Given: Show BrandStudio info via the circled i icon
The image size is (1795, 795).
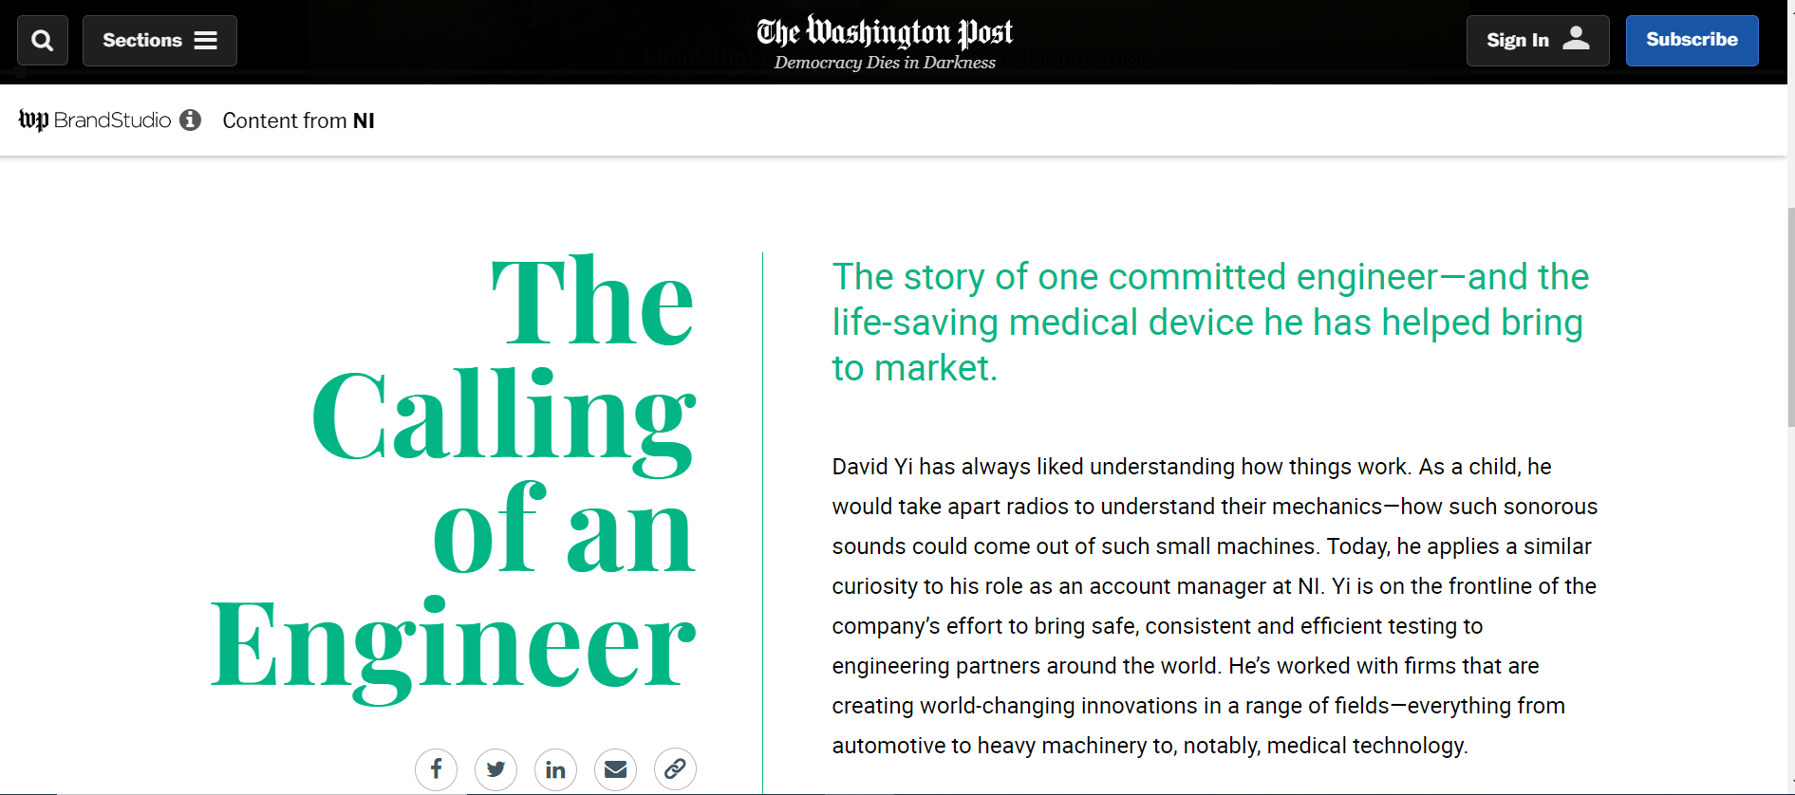Looking at the screenshot, I should (191, 120).
